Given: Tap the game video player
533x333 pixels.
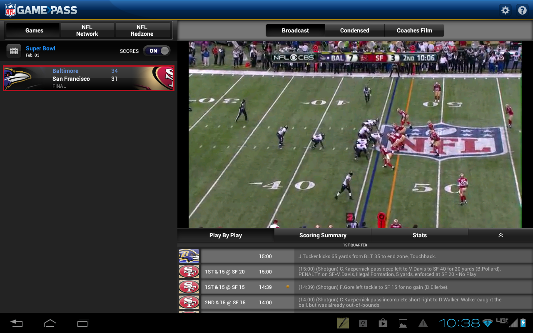Looking at the screenshot, I should pos(355,134).
